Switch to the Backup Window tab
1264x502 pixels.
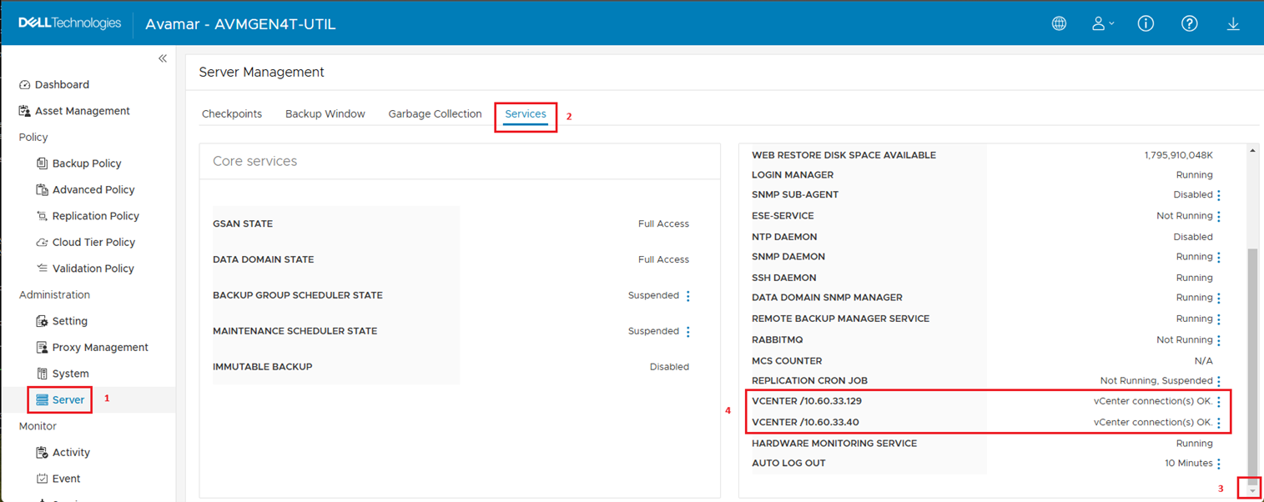(x=325, y=114)
